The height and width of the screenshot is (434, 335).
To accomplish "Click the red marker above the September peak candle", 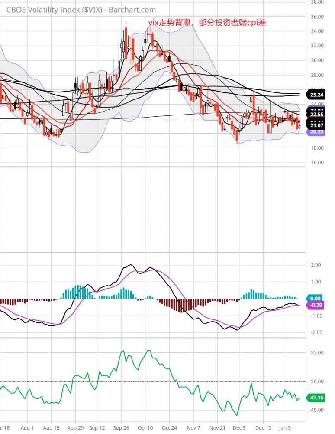I will click(126, 23).
